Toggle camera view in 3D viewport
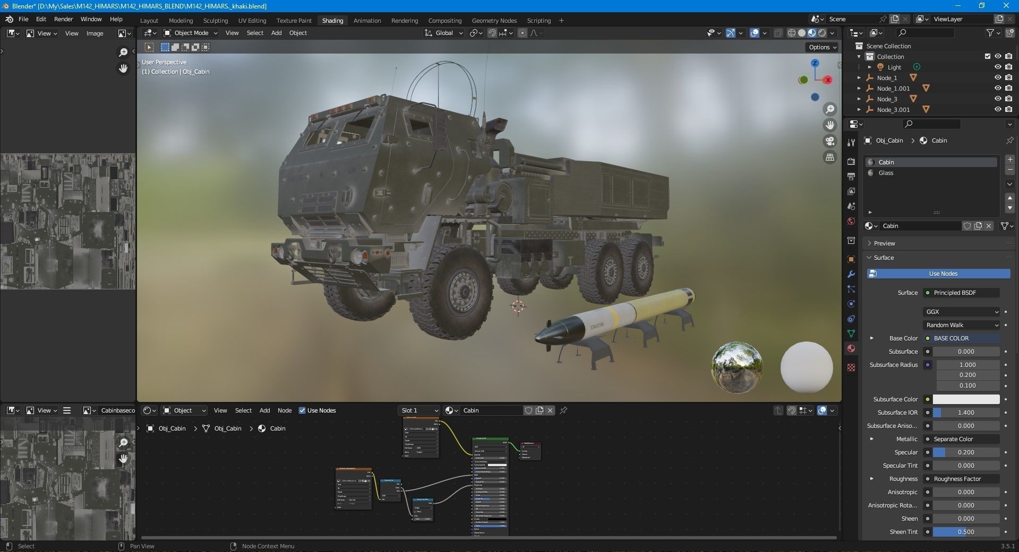The width and height of the screenshot is (1019, 552). pyautogui.click(x=829, y=141)
